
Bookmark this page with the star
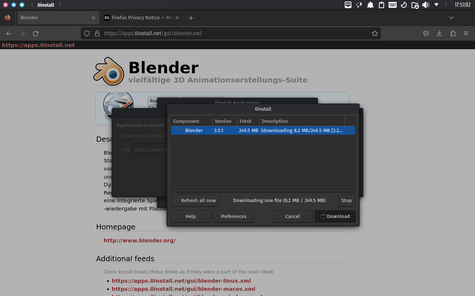375,33
